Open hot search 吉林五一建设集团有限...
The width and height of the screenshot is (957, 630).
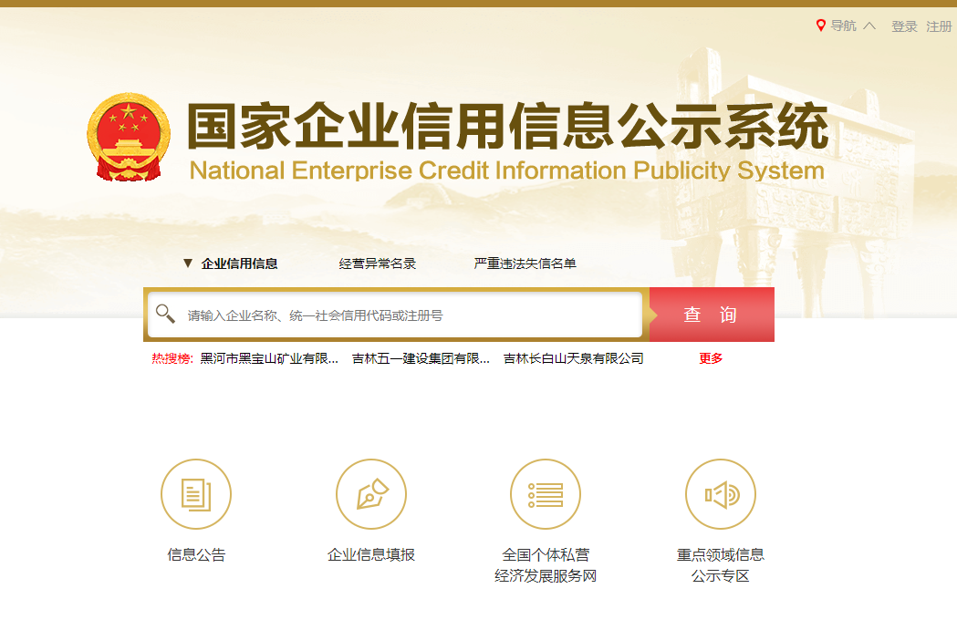click(421, 358)
